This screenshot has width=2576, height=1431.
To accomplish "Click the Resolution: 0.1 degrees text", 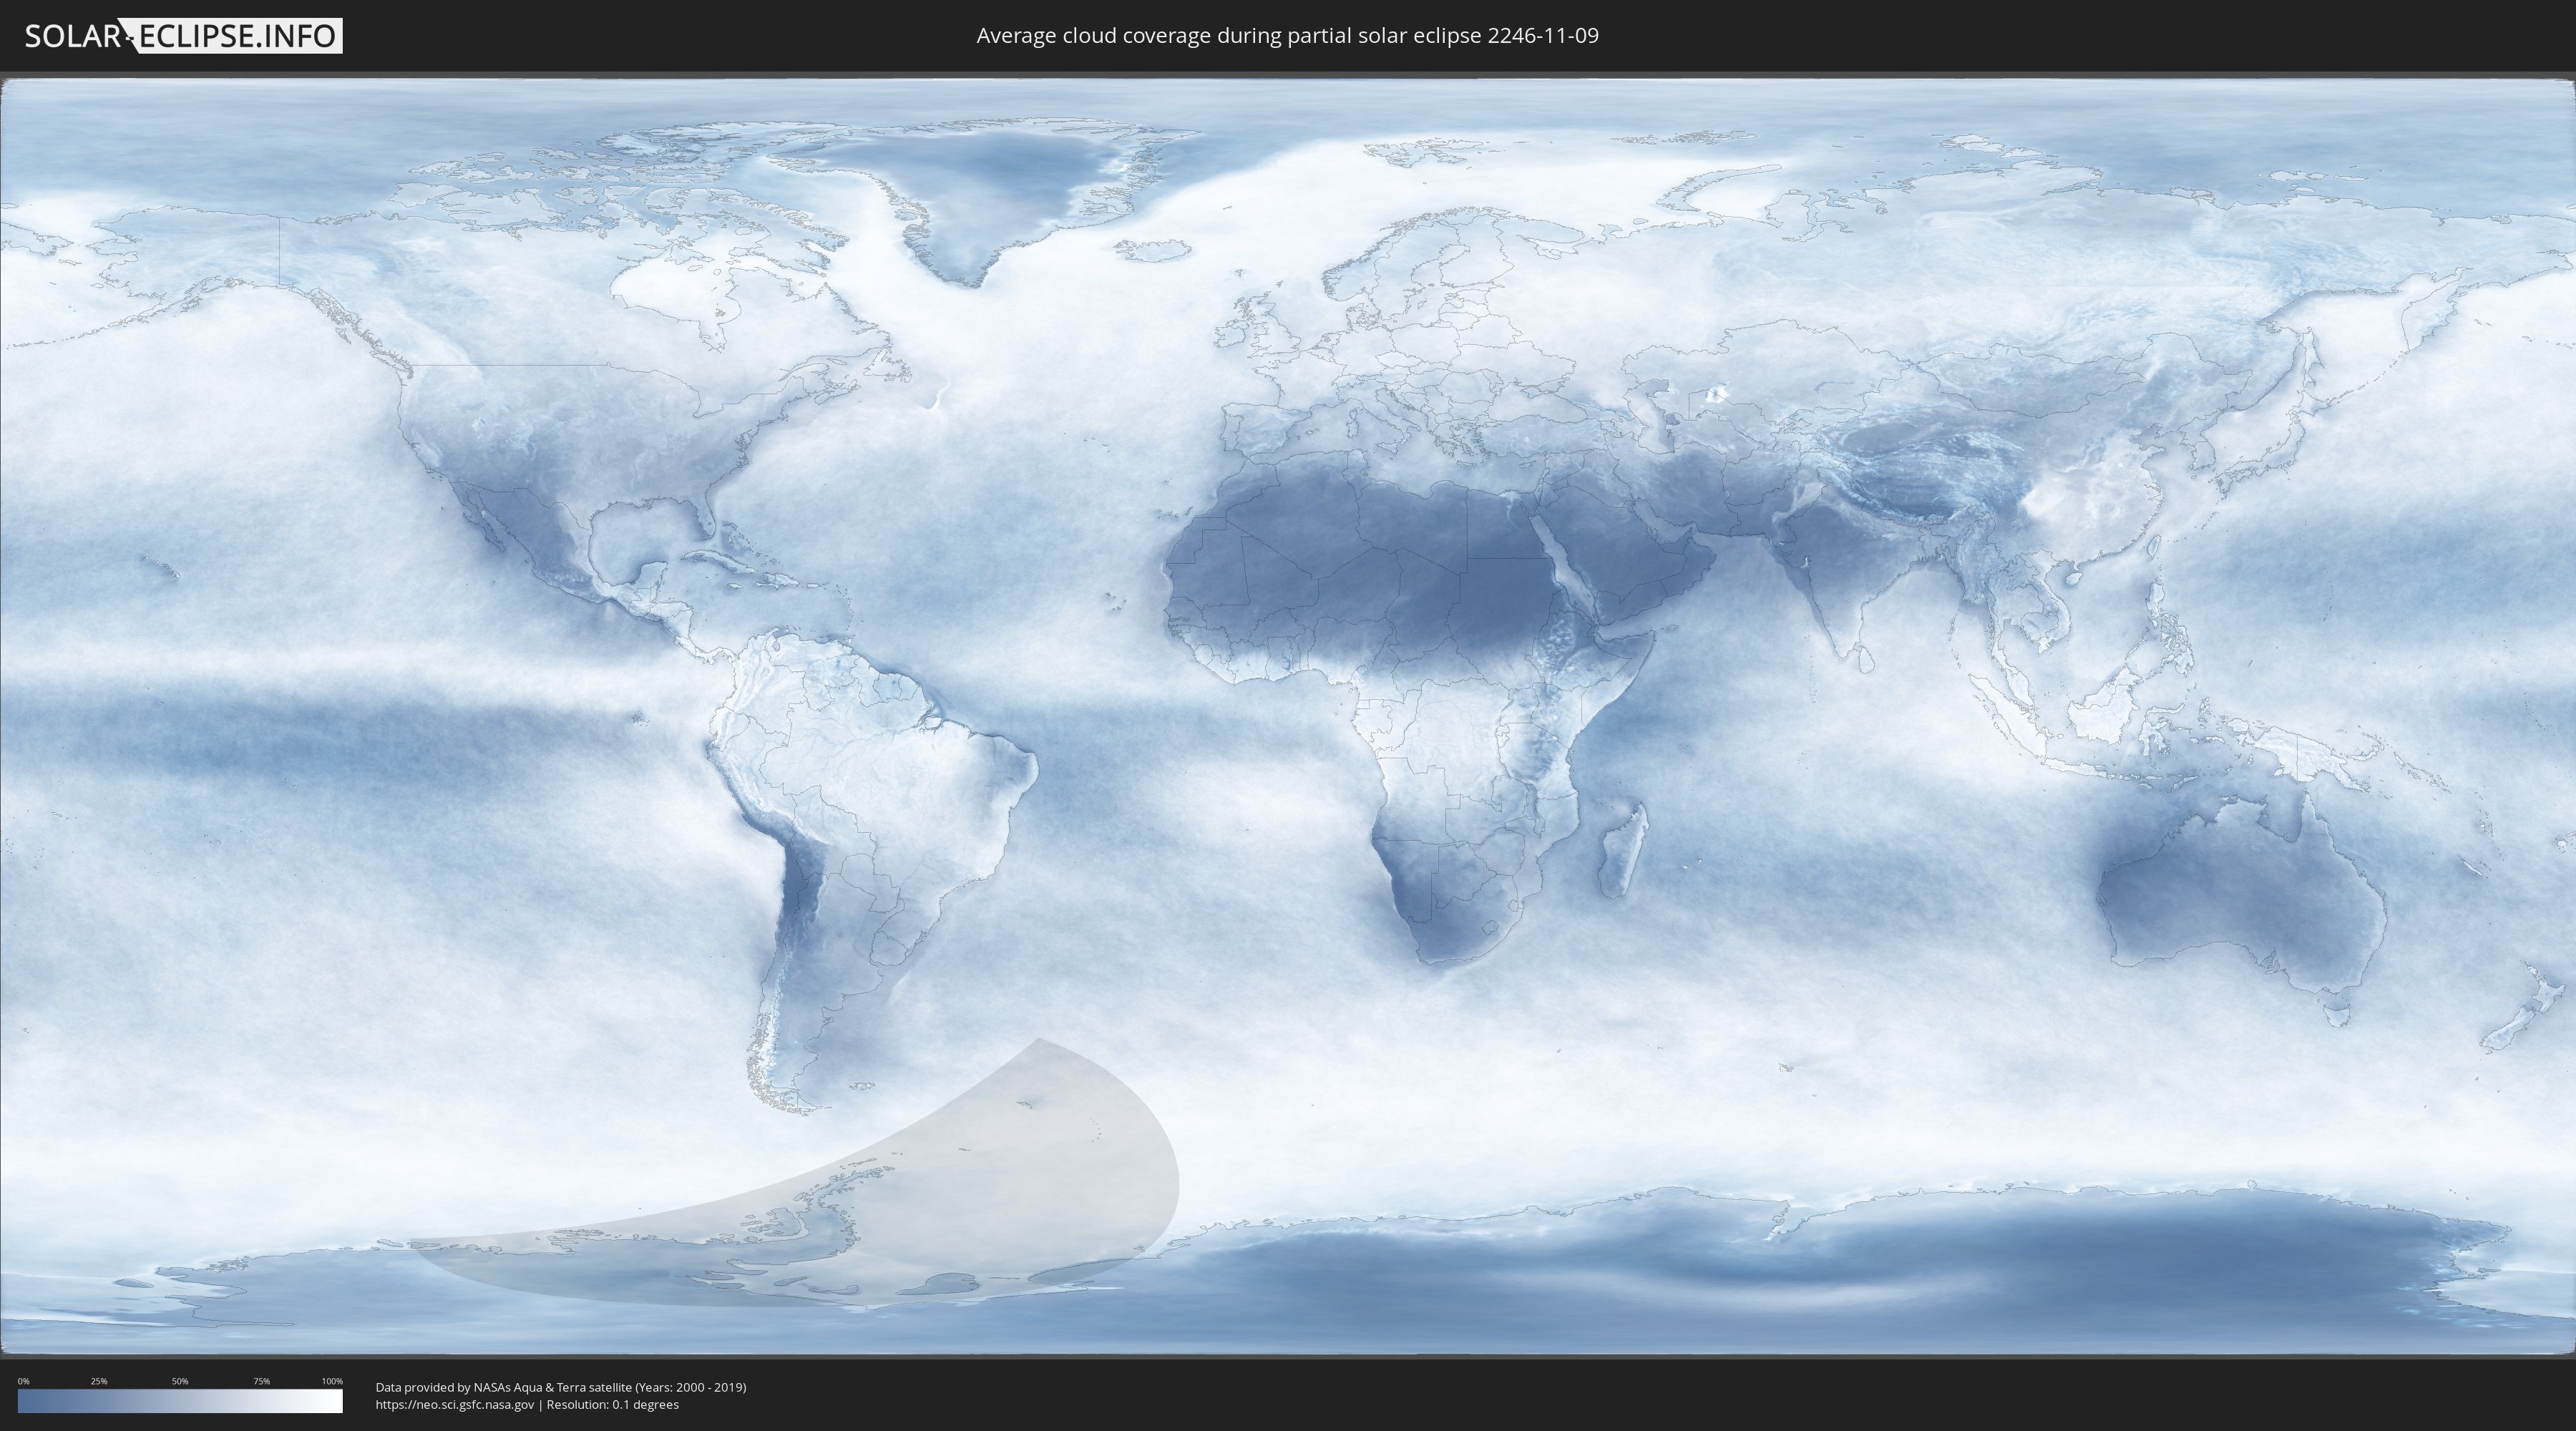I will [x=612, y=1405].
